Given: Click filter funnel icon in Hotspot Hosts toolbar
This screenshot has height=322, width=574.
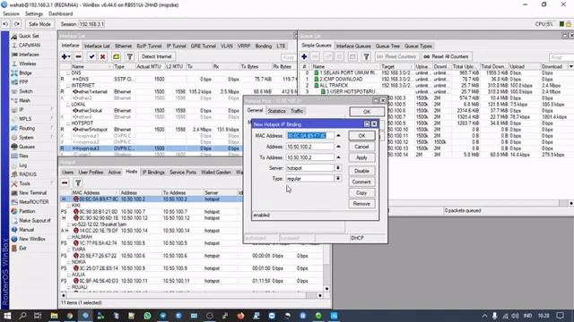Looking at the screenshot, I should point(78,182).
